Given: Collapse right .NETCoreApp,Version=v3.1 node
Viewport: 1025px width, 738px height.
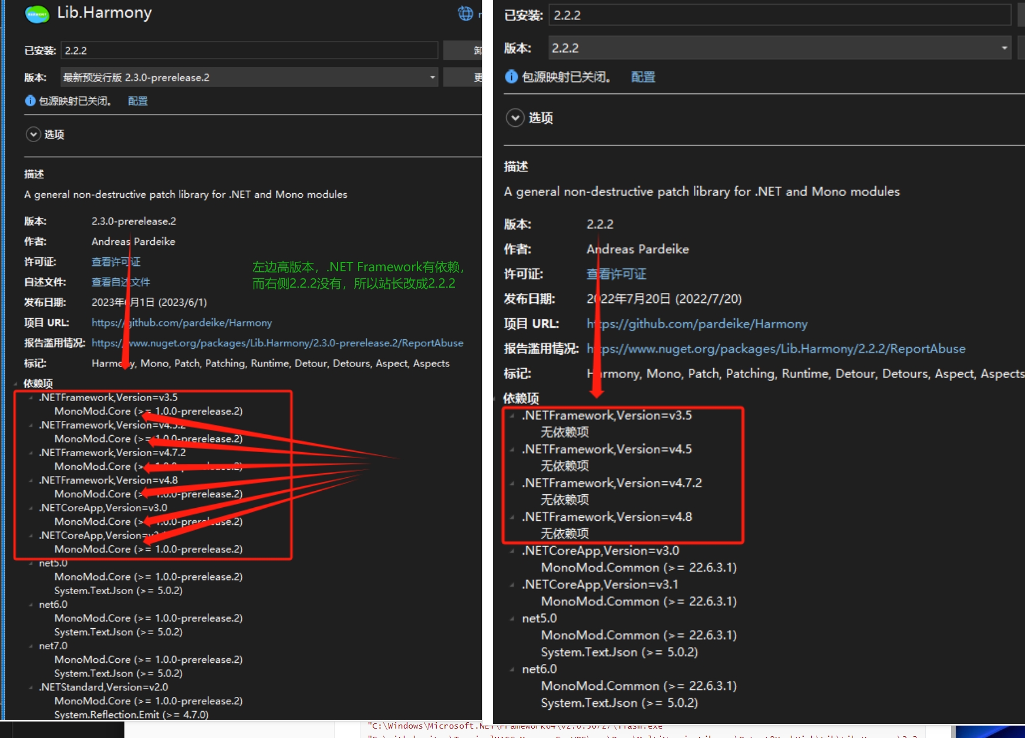Looking at the screenshot, I should tap(512, 585).
